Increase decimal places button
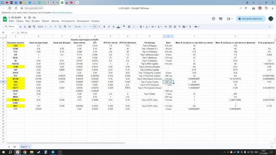Image resolution: width=276 pixels, height=155 pixels. (x=65, y=27)
